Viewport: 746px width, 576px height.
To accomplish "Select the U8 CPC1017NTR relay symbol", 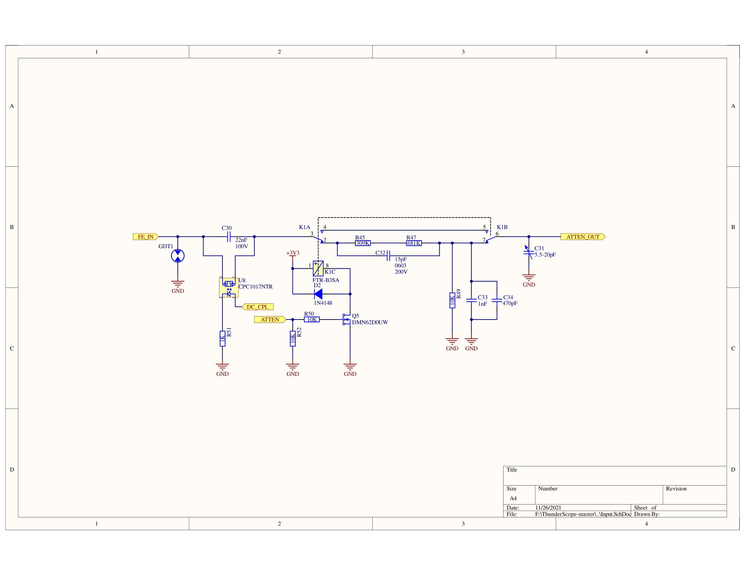I will [229, 288].
